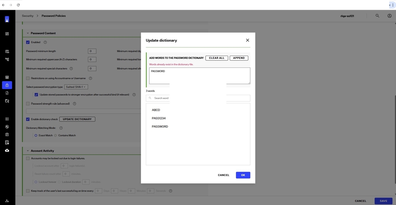Open the folder search icon in sidebar
This screenshot has height=205, width=396.
pos(7,101)
